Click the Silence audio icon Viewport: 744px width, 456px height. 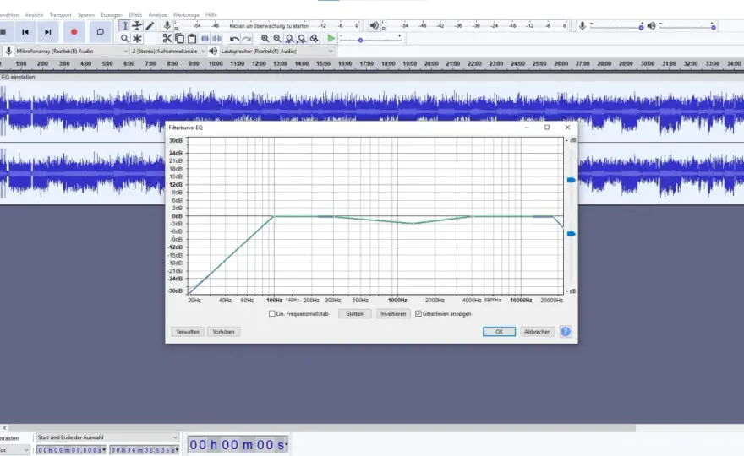216,38
